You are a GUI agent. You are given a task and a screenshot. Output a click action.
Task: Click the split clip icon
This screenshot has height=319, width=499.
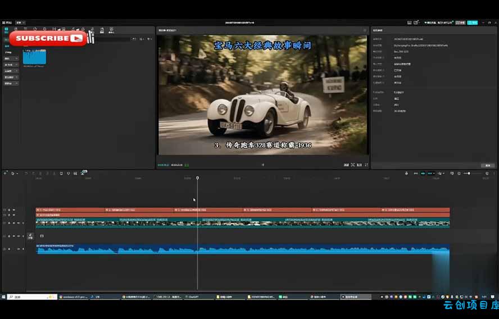click(x=40, y=174)
